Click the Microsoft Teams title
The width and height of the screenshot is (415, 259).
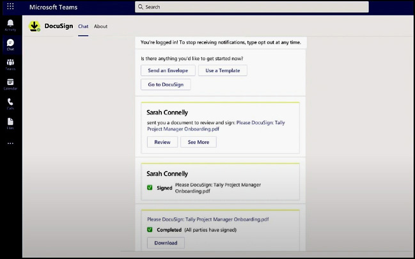point(54,7)
